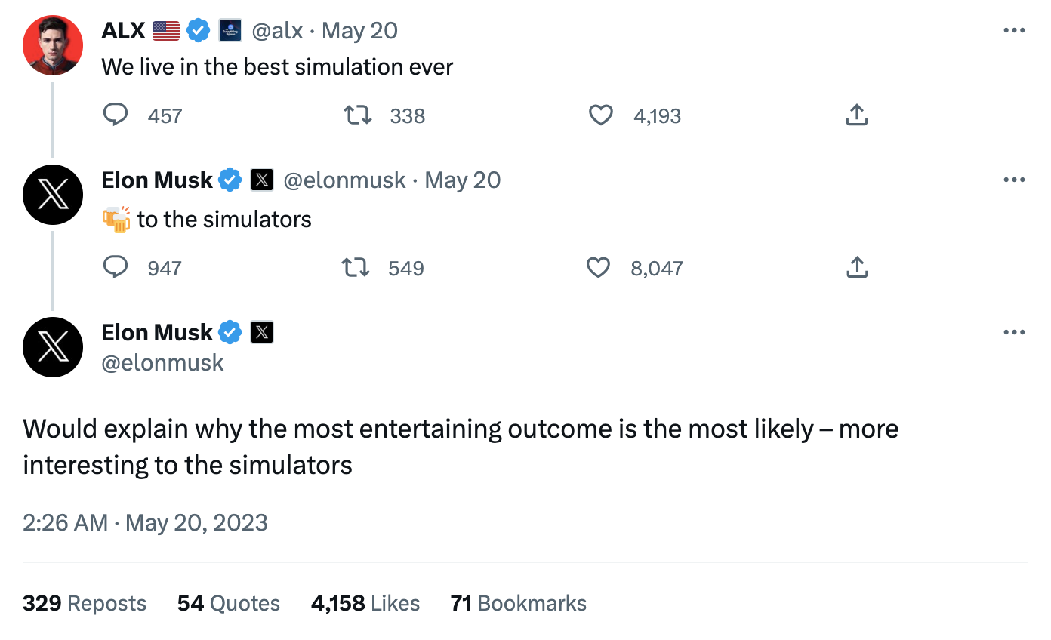The height and width of the screenshot is (640, 1051).
Task: Open ALX's profile picture
Action: pos(52,45)
